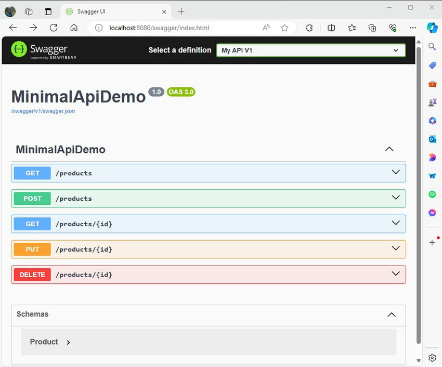Image resolution: width=442 pixels, height=367 pixels.
Task: Open the Shopping sidebar icon
Action: [432, 65]
